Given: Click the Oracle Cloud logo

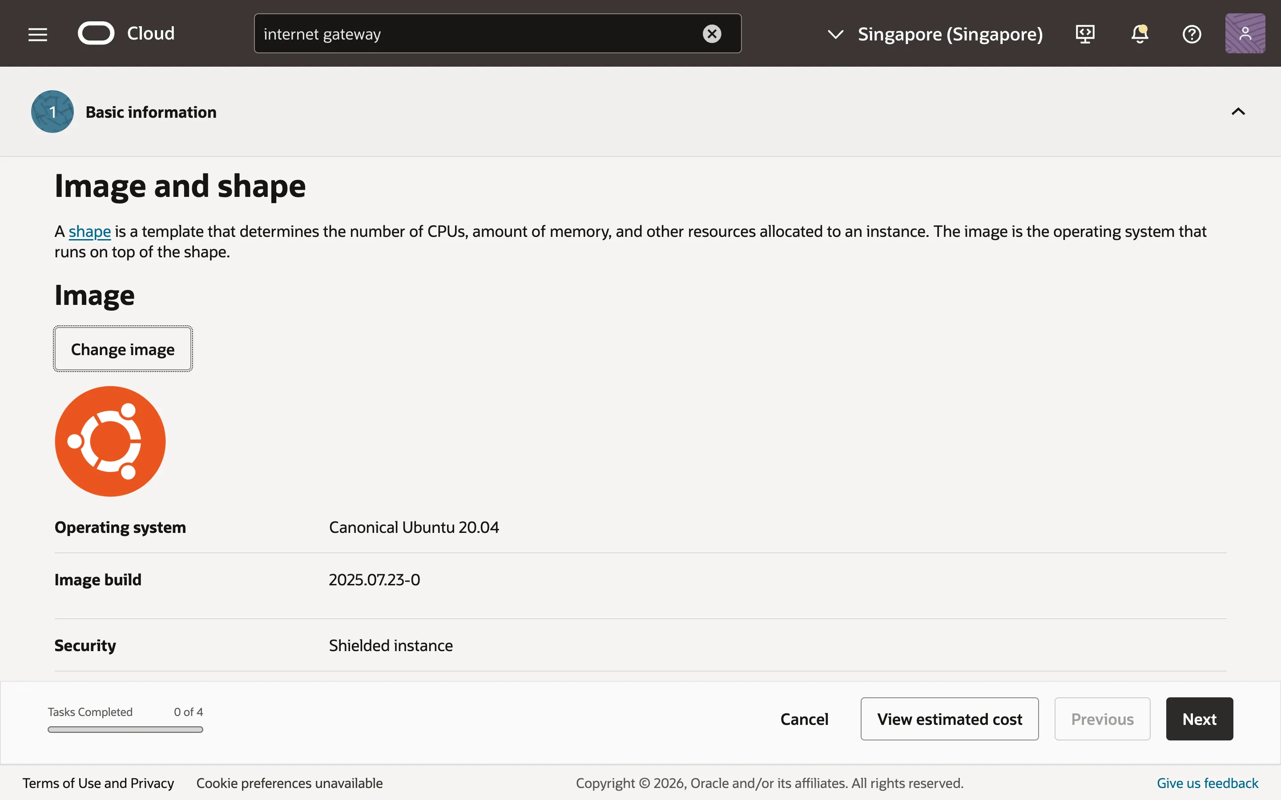Looking at the screenshot, I should pyautogui.click(x=96, y=32).
